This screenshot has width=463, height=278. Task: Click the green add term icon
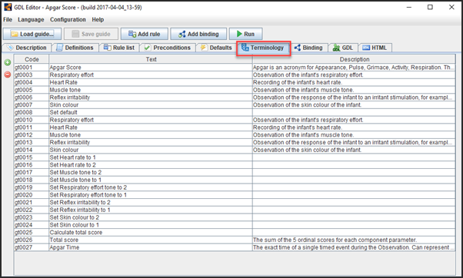[8, 62]
